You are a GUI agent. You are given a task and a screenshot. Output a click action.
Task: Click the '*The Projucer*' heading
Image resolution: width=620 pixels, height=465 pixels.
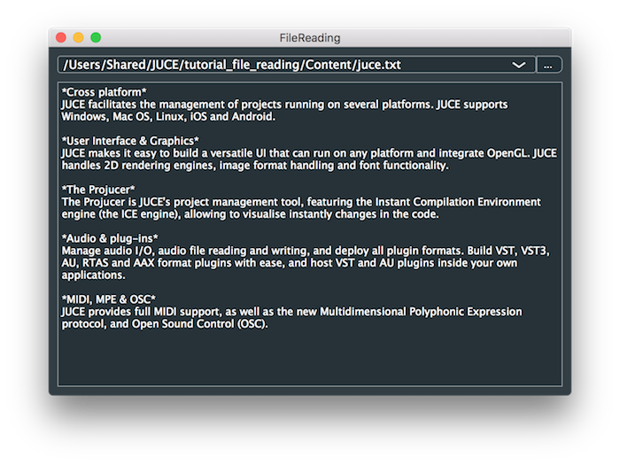point(98,190)
